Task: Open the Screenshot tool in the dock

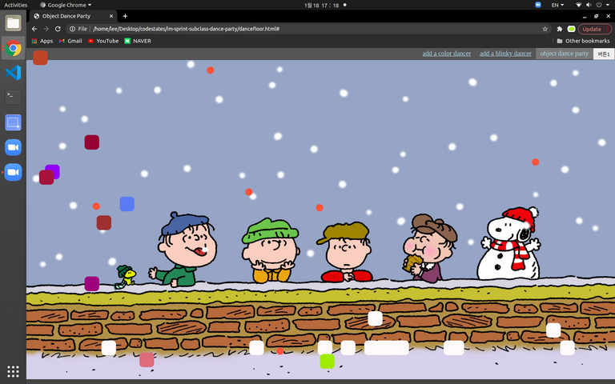Action: (13, 122)
